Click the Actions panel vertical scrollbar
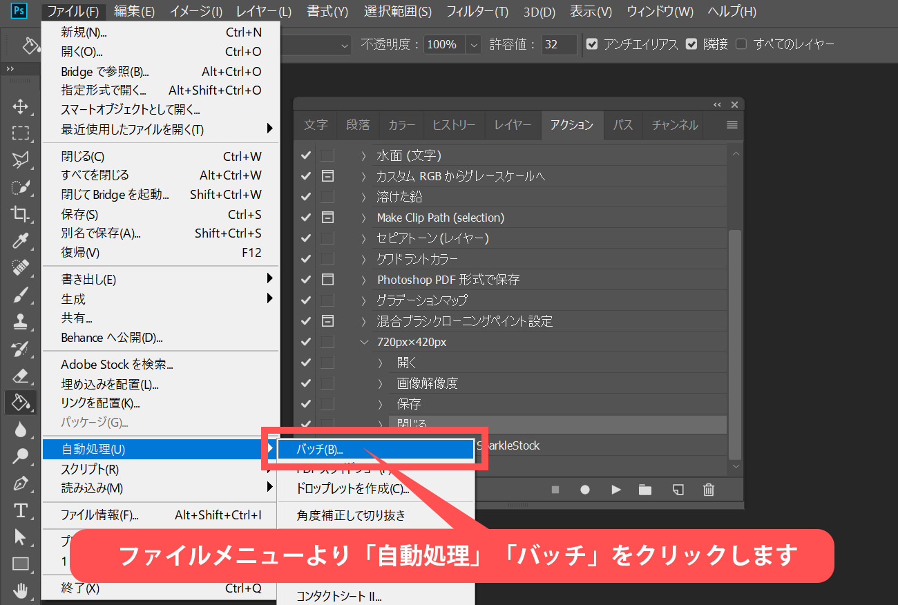898x605 pixels. pos(735,345)
